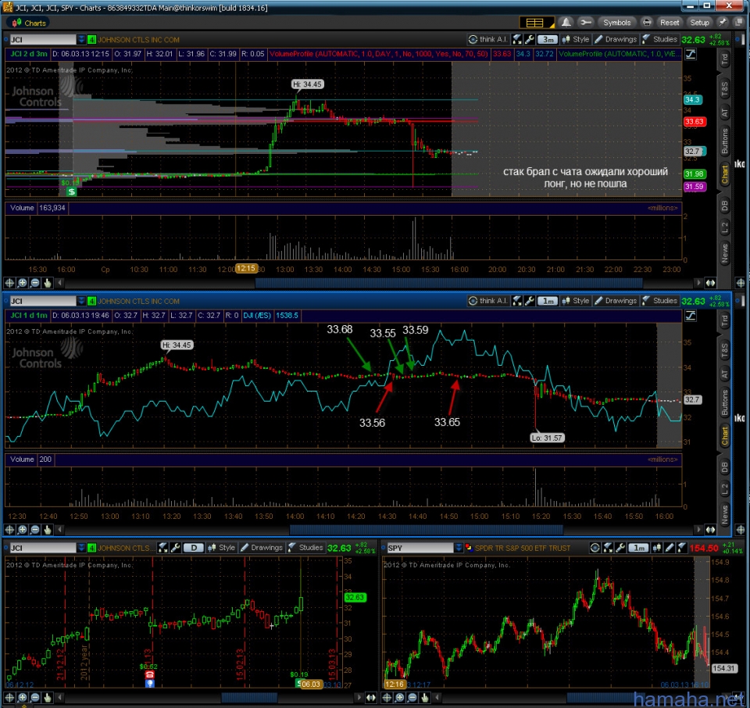Click zoom in icon under middle chart
Viewport: 750px width, 708px height.
[x=22, y=530]
